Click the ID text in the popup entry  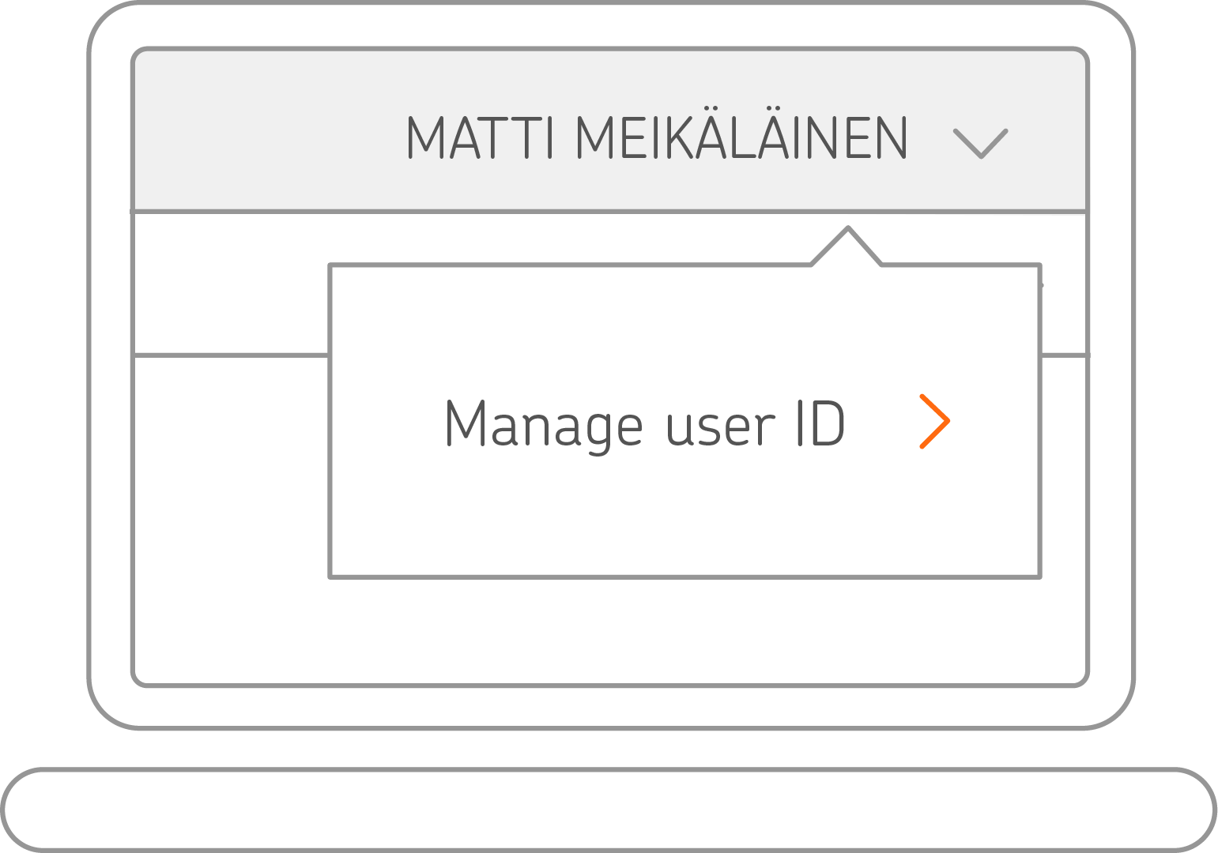820,423
